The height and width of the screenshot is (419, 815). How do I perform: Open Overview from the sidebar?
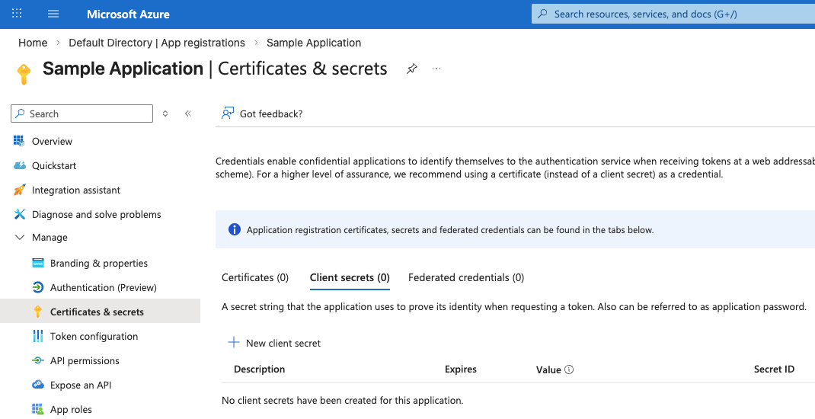[x=52, y=141]
